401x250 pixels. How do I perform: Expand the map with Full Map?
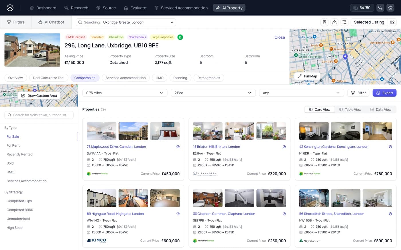click(x=307, y=76)
